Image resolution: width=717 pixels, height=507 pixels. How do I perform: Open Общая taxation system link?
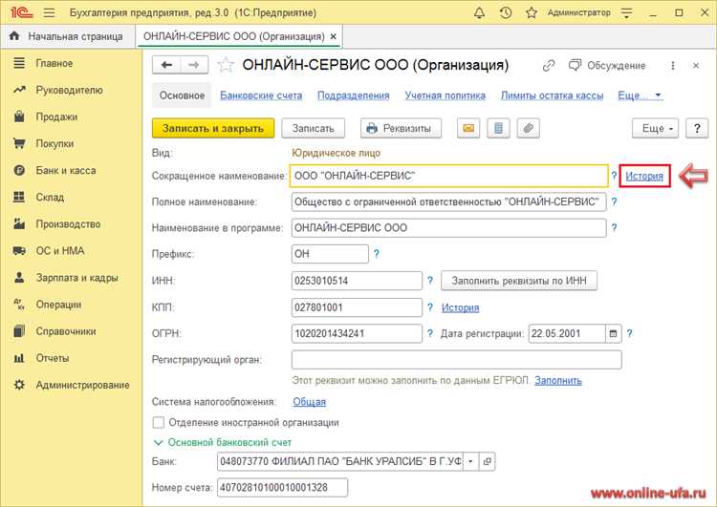click(309, 401)
